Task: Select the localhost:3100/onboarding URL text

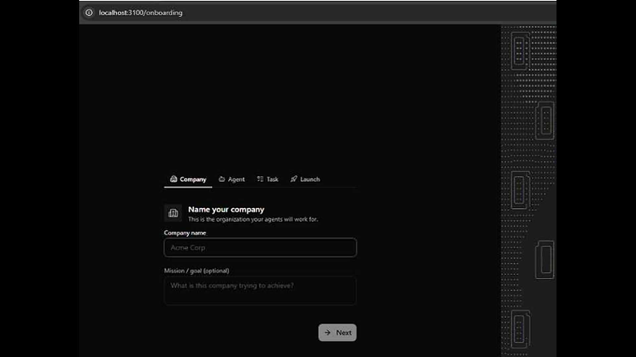Action: click(x=140, y=13)
